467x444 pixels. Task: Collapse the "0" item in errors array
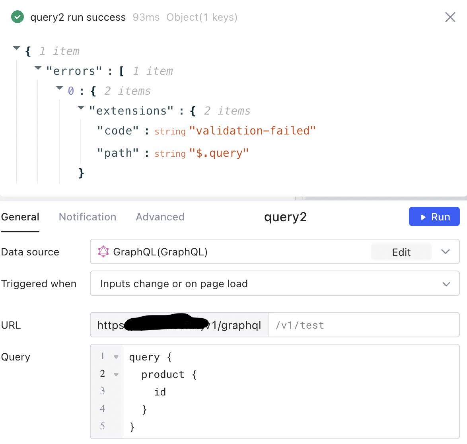(x=59, y=88)
